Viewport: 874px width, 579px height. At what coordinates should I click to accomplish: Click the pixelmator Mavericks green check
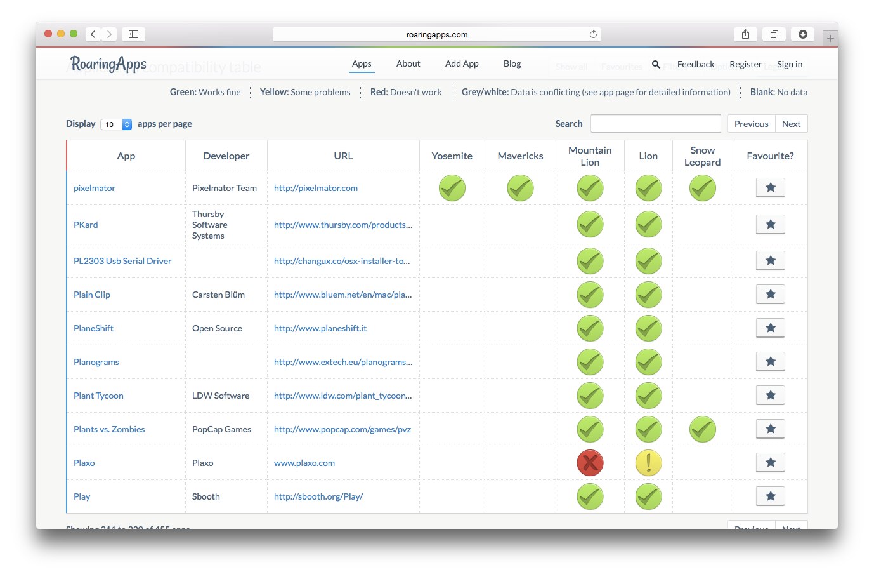tap(520, 188)
